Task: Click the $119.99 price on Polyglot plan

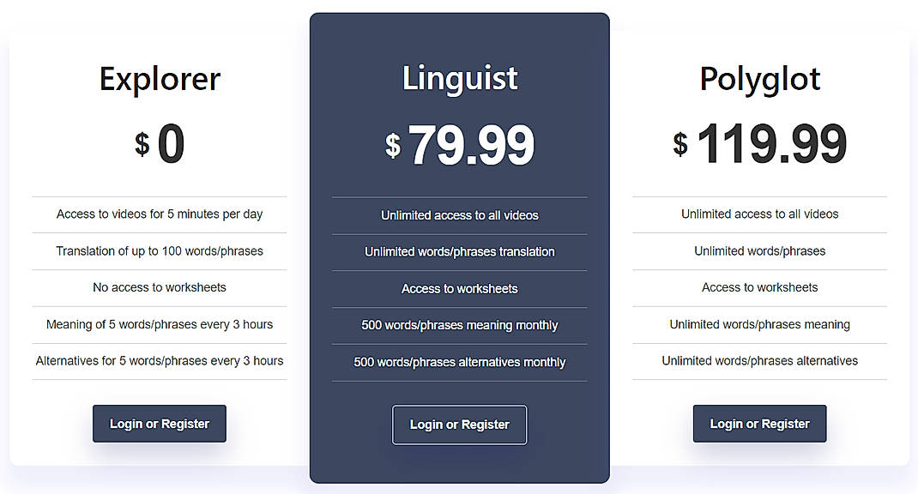Action: 759,144
